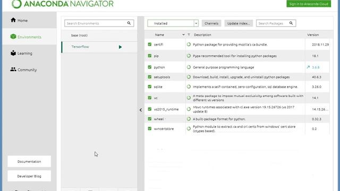Screen dimensions: 340x191
Task: Click the Environments cube icon
Action: click(13, 37)
